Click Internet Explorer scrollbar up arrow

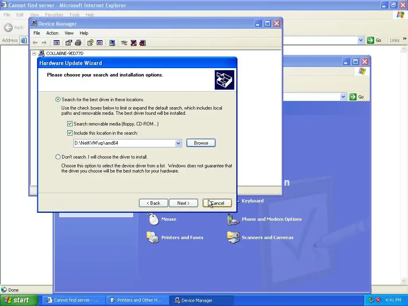404,49
